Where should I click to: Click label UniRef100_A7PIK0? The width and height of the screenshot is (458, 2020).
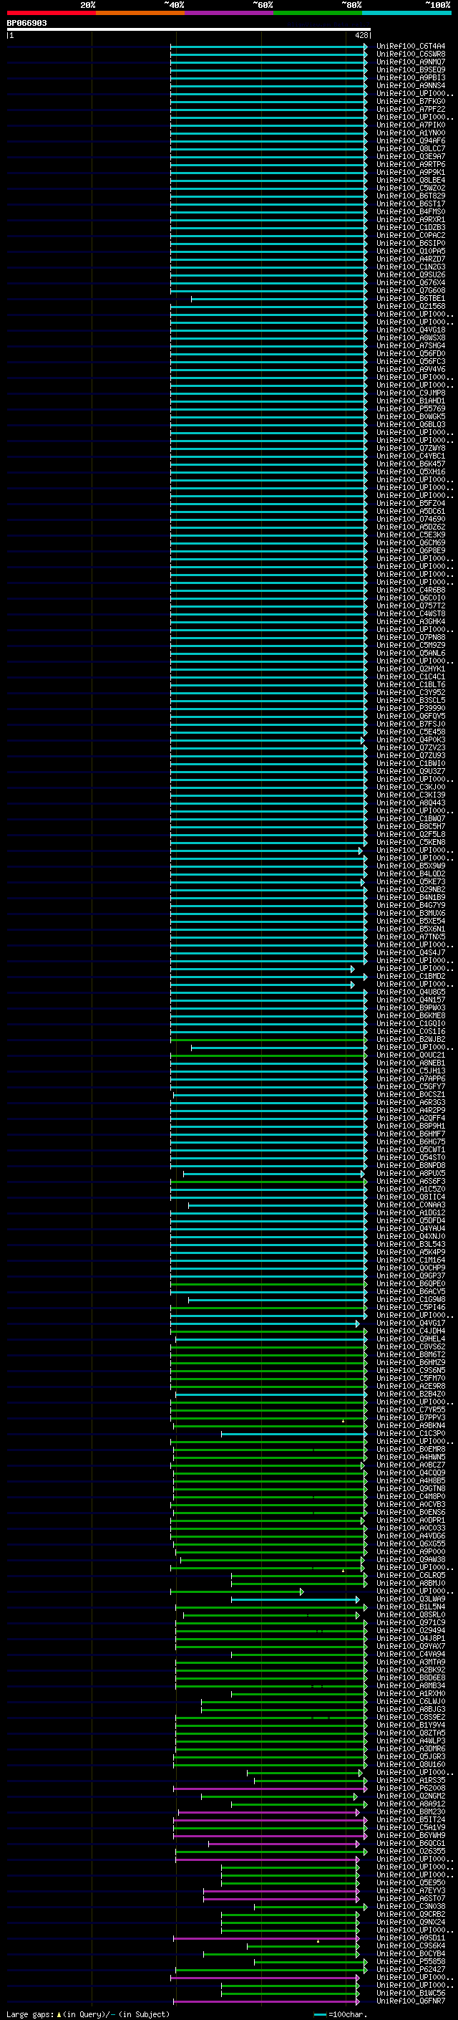coord(411,125)
